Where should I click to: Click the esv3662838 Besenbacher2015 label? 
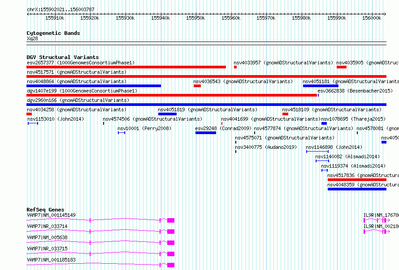click(355, 91)
